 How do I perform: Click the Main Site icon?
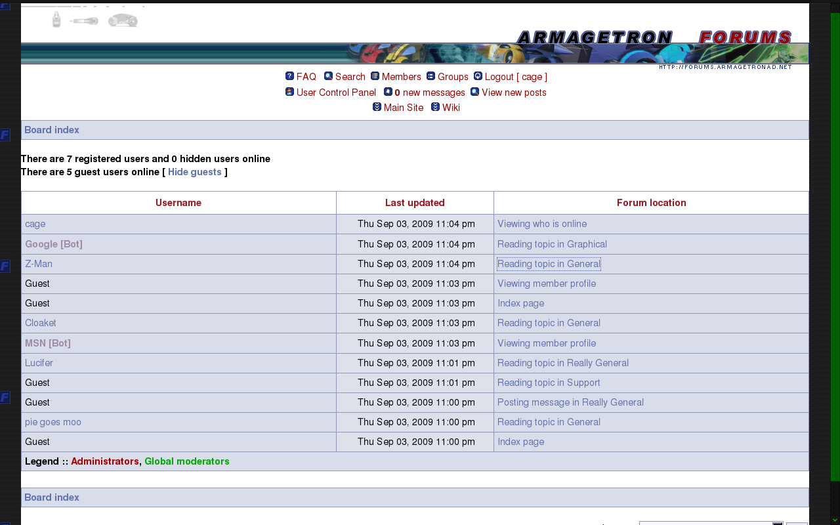click(377, 107)
